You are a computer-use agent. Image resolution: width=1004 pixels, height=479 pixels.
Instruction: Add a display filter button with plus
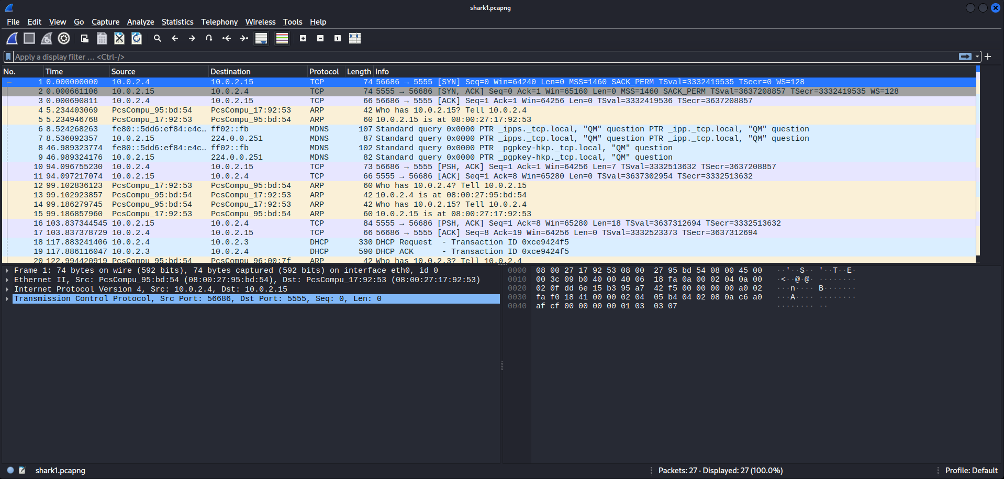click(988, 57)
